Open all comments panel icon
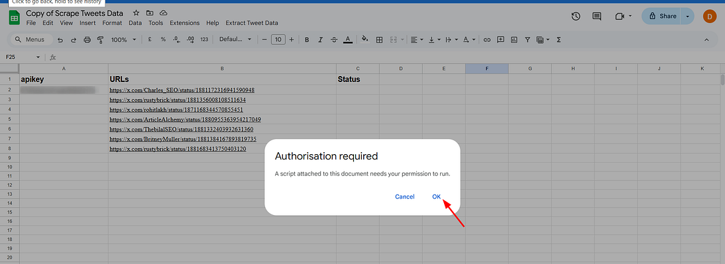 597,16
